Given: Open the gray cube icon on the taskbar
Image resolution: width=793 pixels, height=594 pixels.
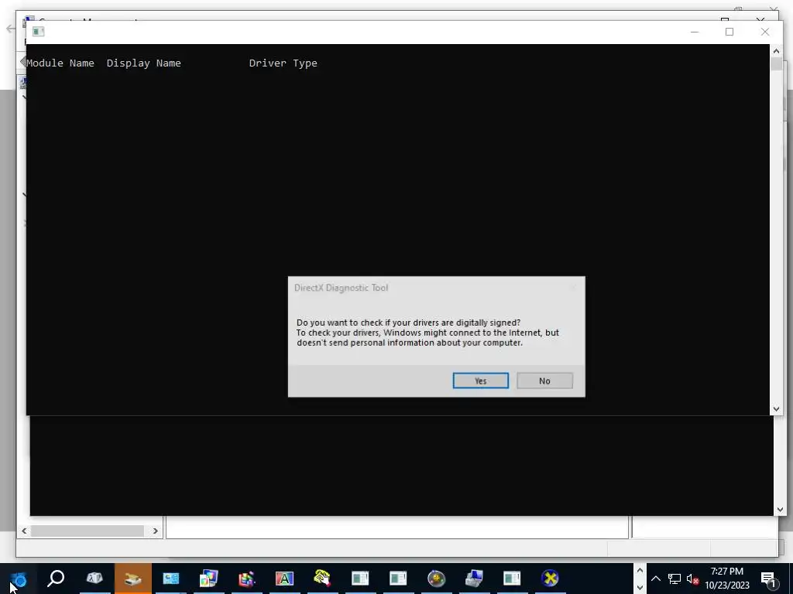Looking at the screenshot, I should (94, 579).
